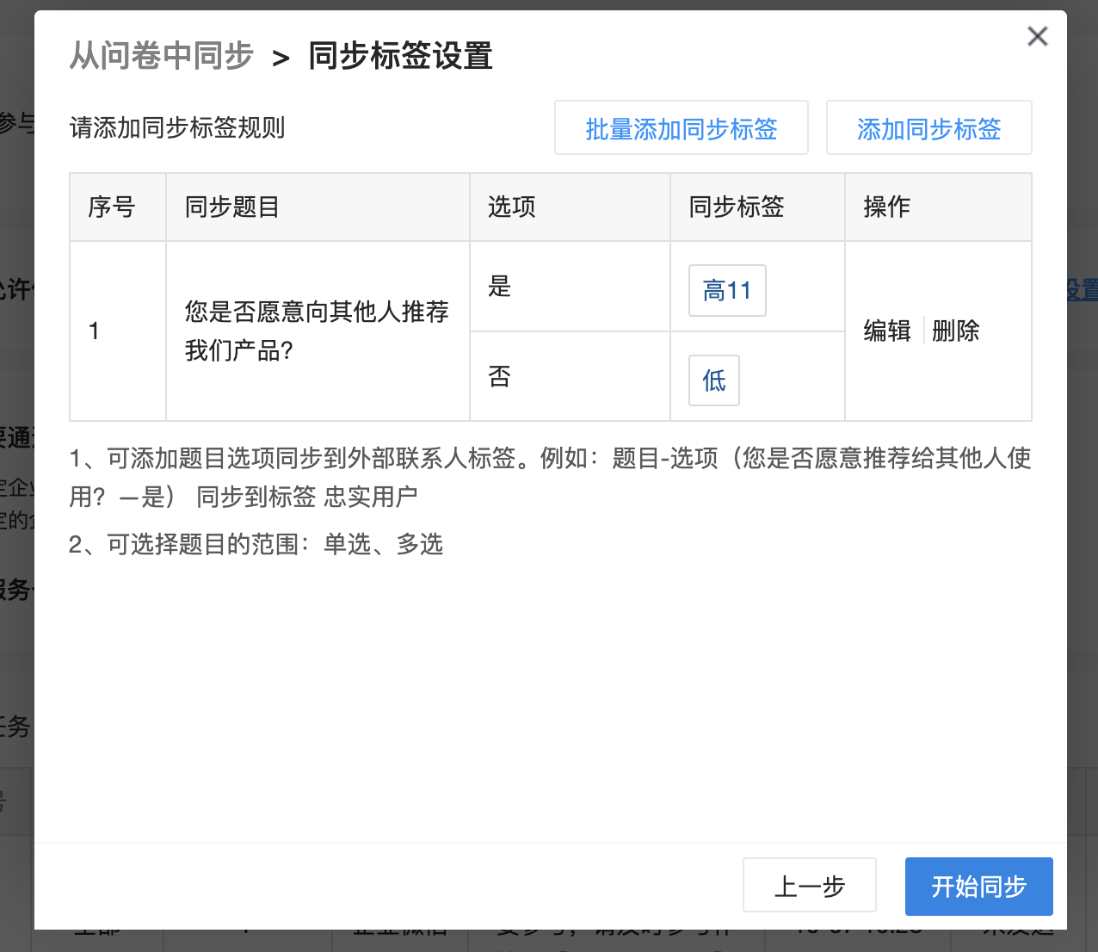Click row number 1 cell
The height and width of the screenshot is (952, 1098).
118,331
